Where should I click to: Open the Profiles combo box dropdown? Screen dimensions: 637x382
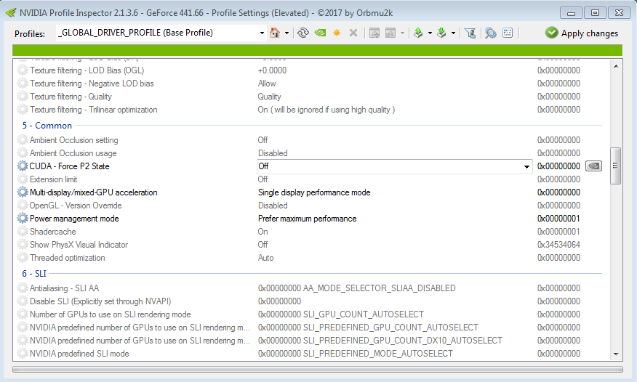(x=262, y=33)
